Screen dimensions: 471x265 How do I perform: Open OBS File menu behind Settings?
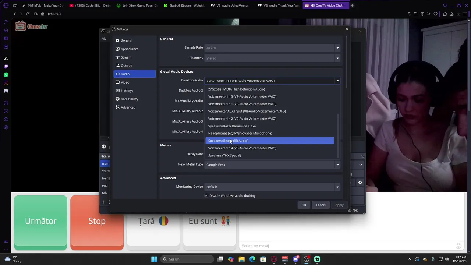tap(104, 39)
